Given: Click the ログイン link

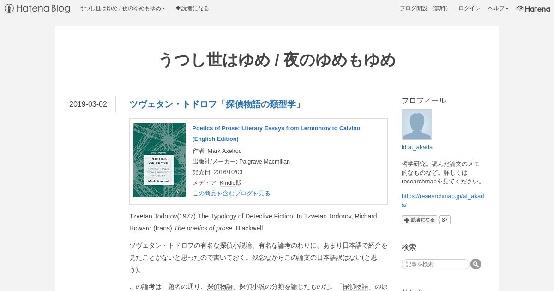Looking at the screenshot, I should 469,8.
